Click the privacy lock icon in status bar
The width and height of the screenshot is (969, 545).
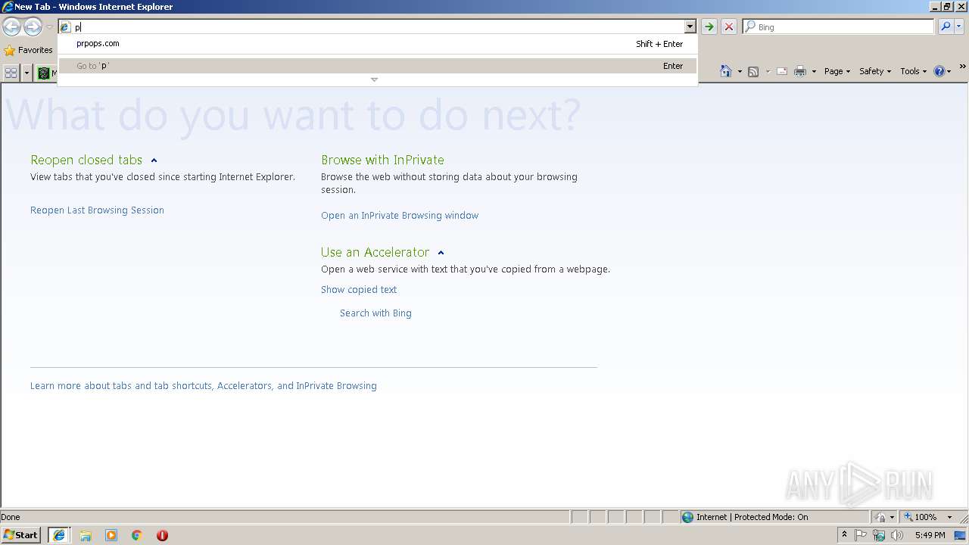point(880,517)
